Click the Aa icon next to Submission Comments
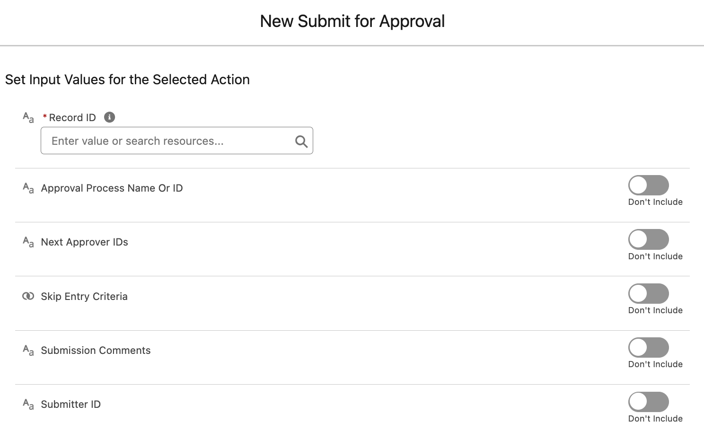Screen dimensions: 704x440 [x=28, y=351]
